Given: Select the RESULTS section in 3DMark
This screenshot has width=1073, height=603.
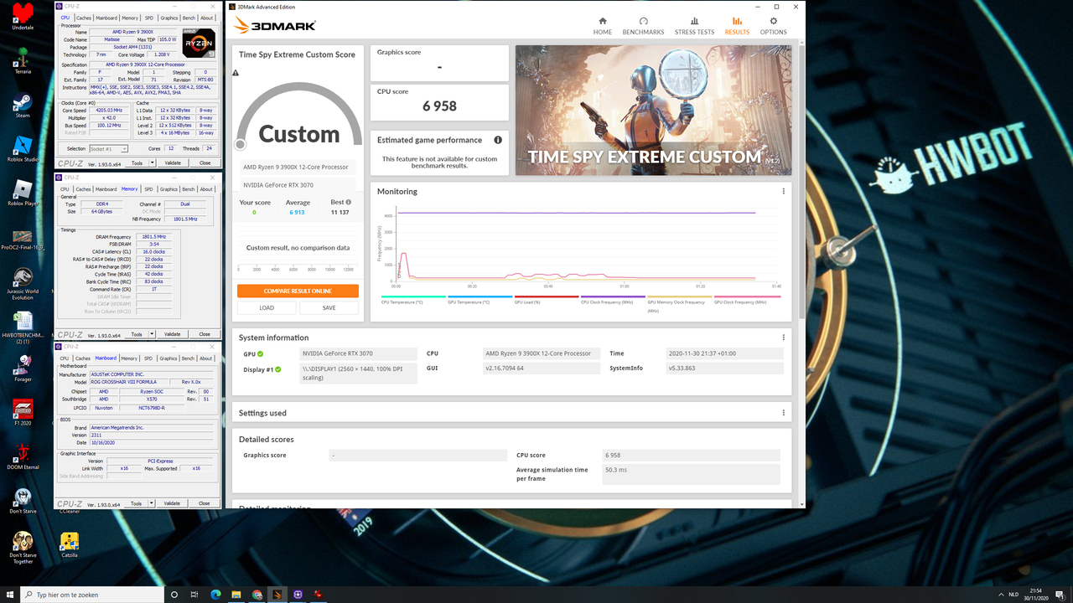Looking at the screenshot, I should pos(737,26).
